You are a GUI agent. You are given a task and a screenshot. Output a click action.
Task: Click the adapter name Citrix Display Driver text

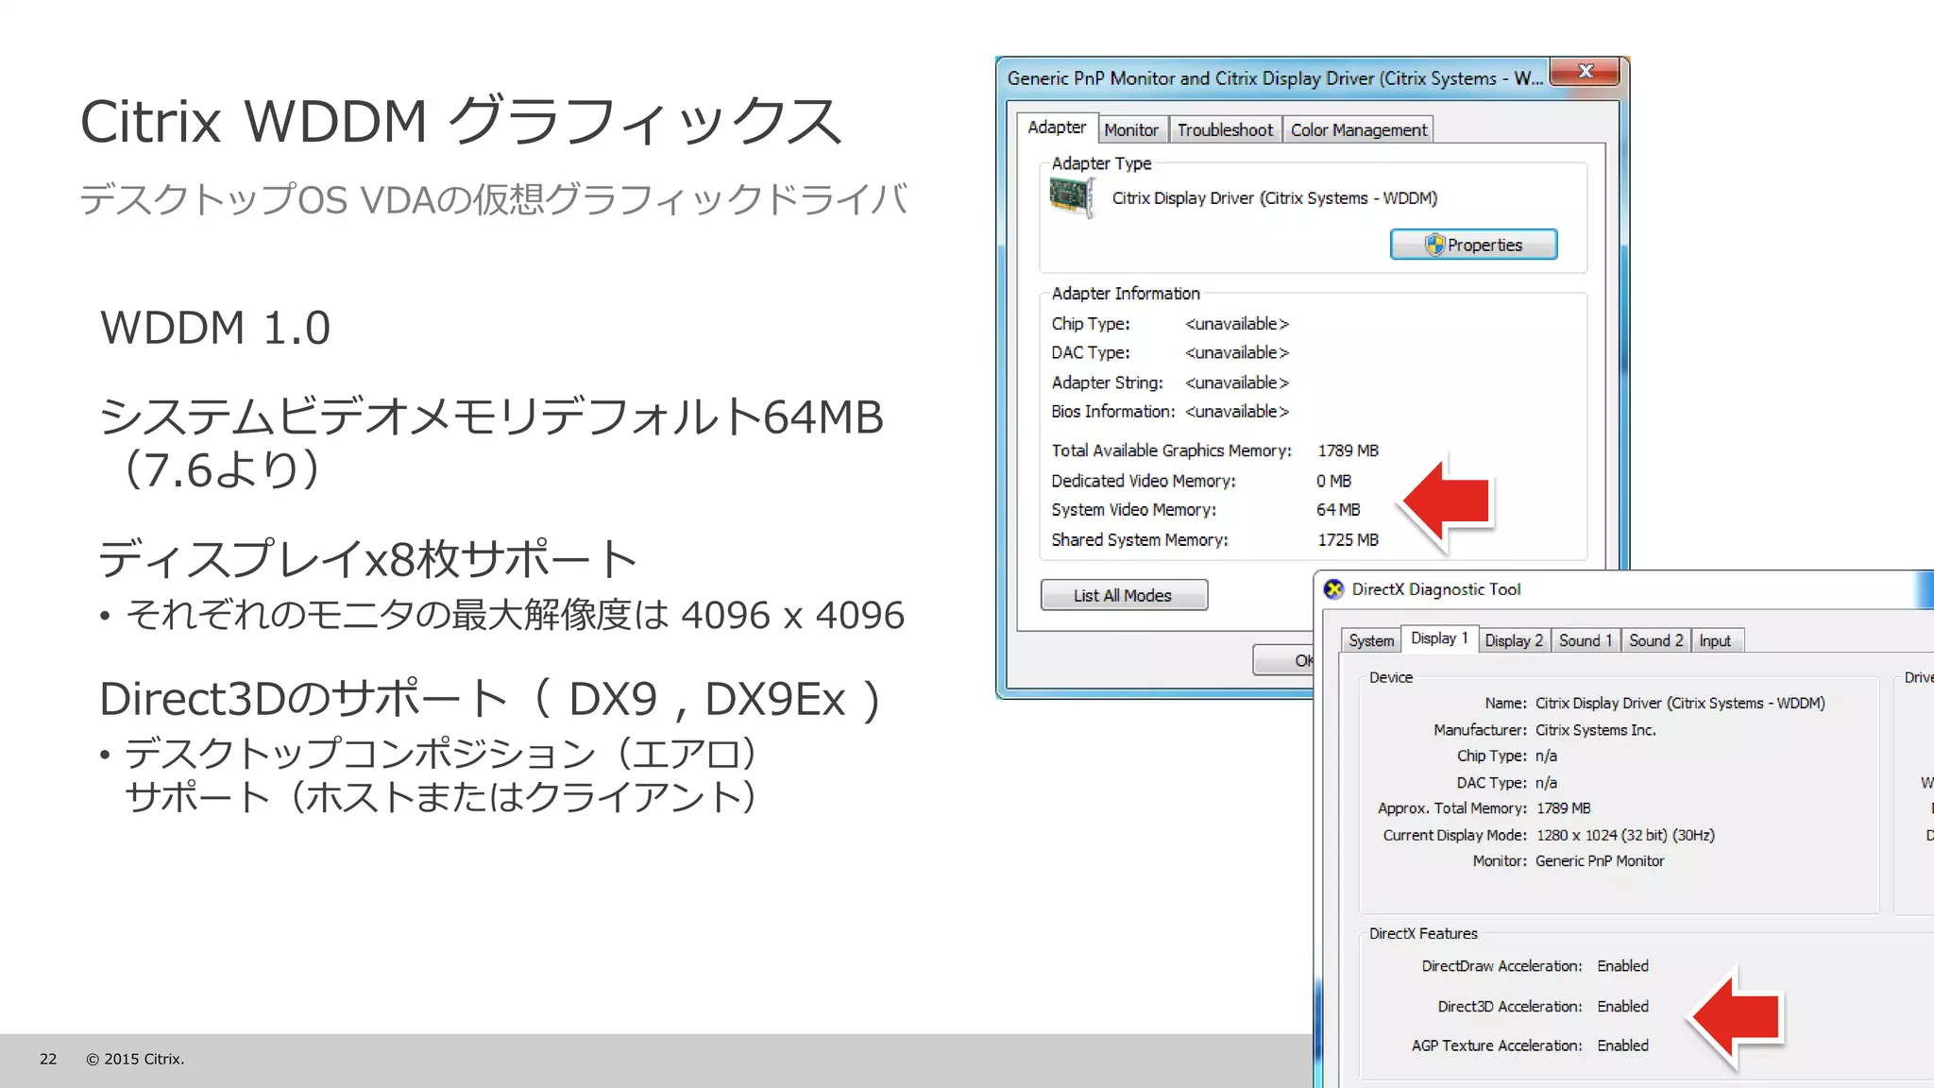1274,198
